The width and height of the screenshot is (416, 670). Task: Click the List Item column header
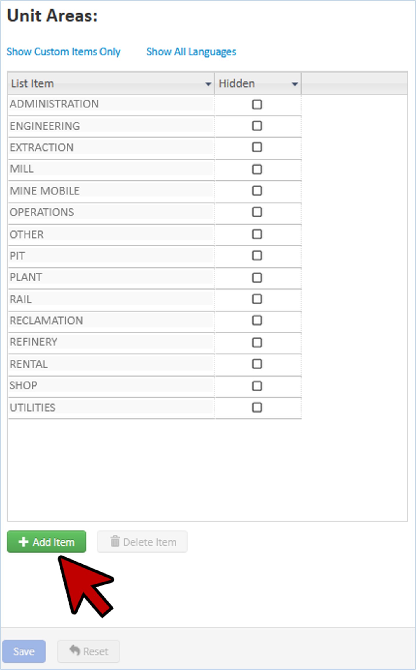point(105,84)
